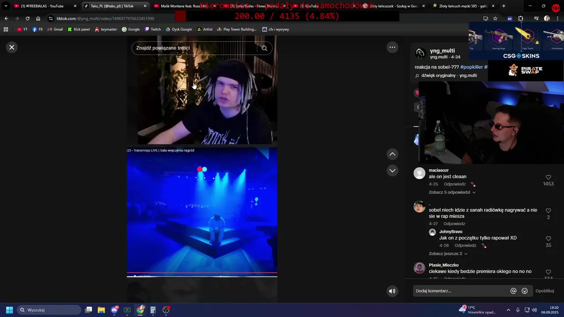Close the Taku_PL TikTok tab
564x317 pixels.
click(x=145, y=6)
